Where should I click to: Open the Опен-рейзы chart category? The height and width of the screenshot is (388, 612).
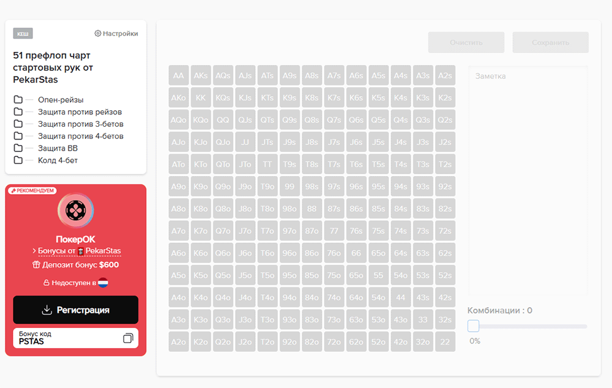[61, 100]
